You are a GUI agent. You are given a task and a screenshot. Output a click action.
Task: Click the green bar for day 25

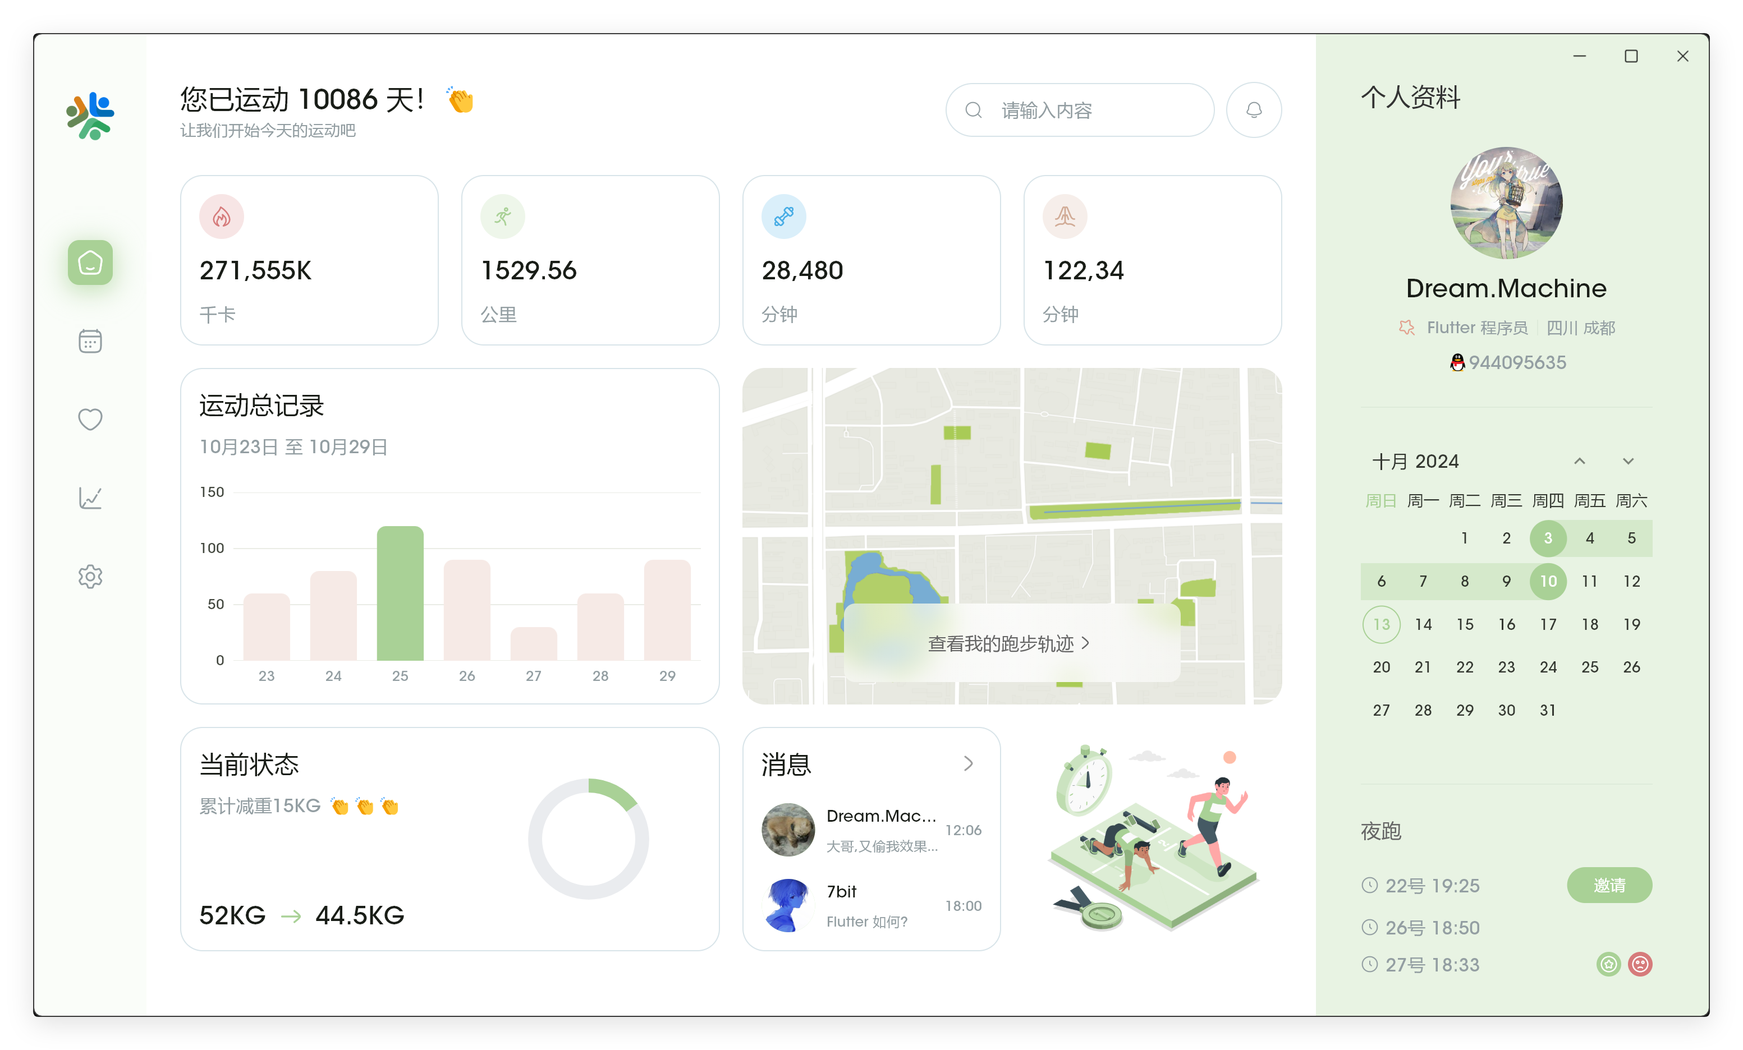[x=400, y=593]
